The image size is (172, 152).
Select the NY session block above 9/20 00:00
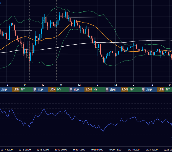(99, 89)
